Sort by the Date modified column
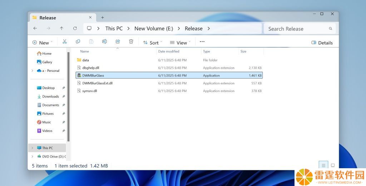 tap(169, 51)
